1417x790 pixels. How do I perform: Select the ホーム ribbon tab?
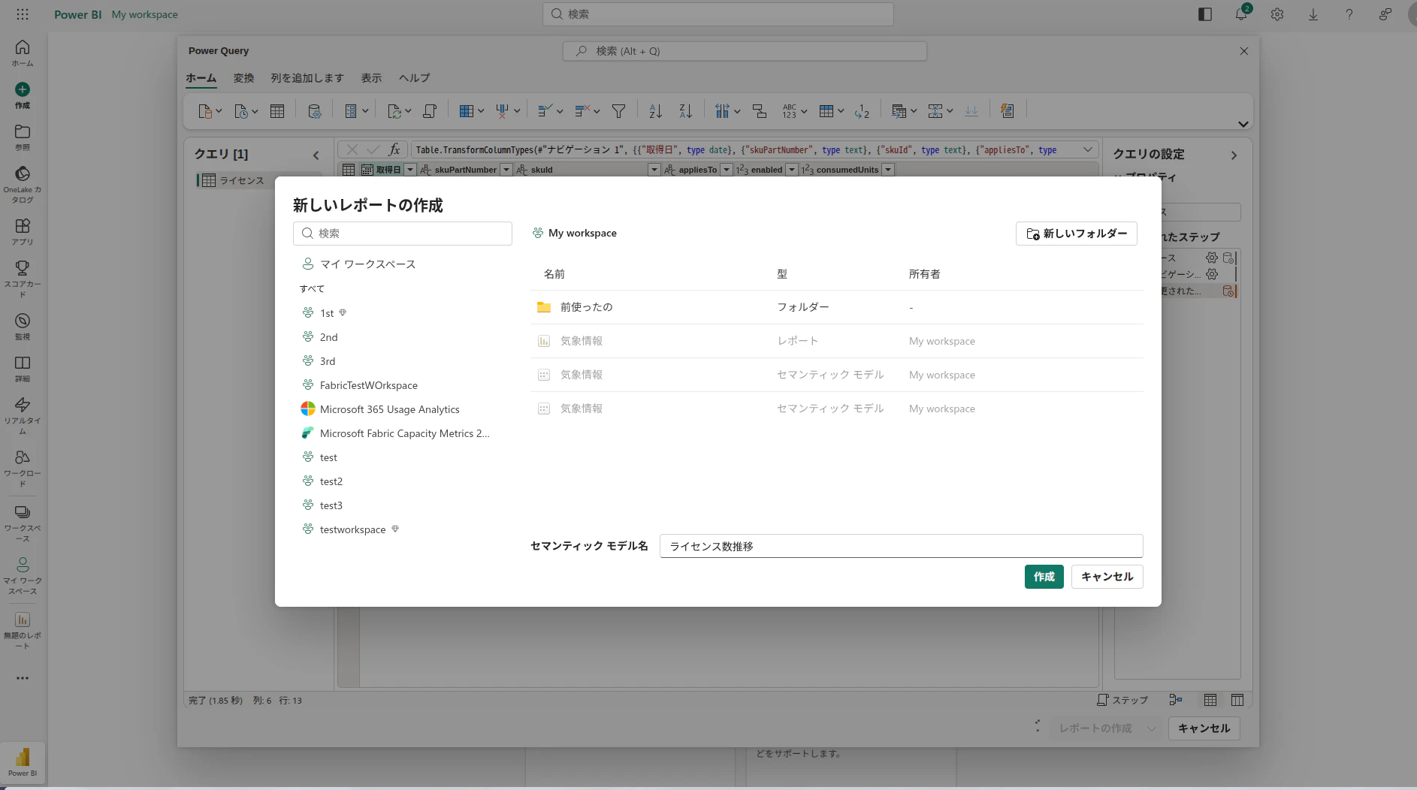[x=201, y=78]
